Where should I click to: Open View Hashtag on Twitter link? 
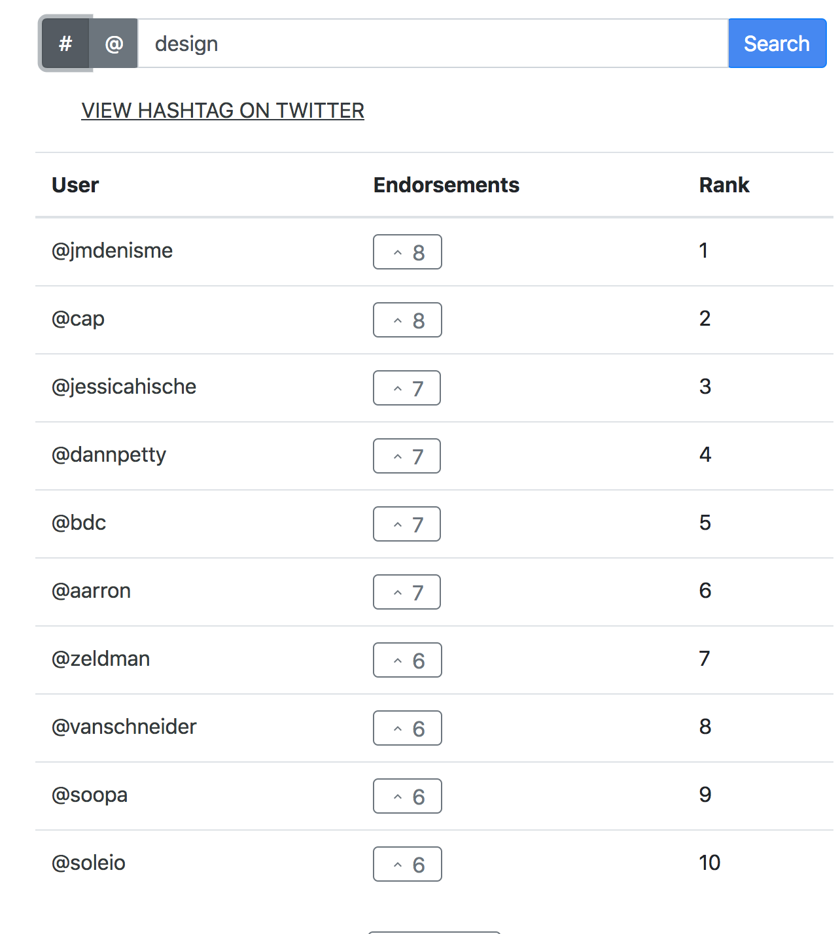point(222,111)
